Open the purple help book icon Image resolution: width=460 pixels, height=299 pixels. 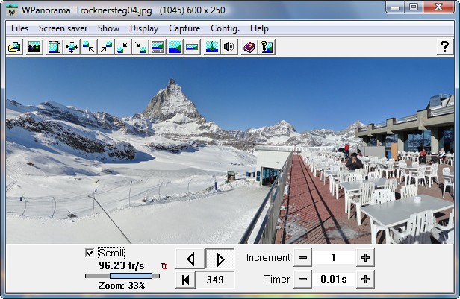(249, 47)
